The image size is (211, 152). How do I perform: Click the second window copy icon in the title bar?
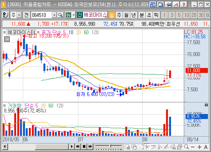click(161, 5)
